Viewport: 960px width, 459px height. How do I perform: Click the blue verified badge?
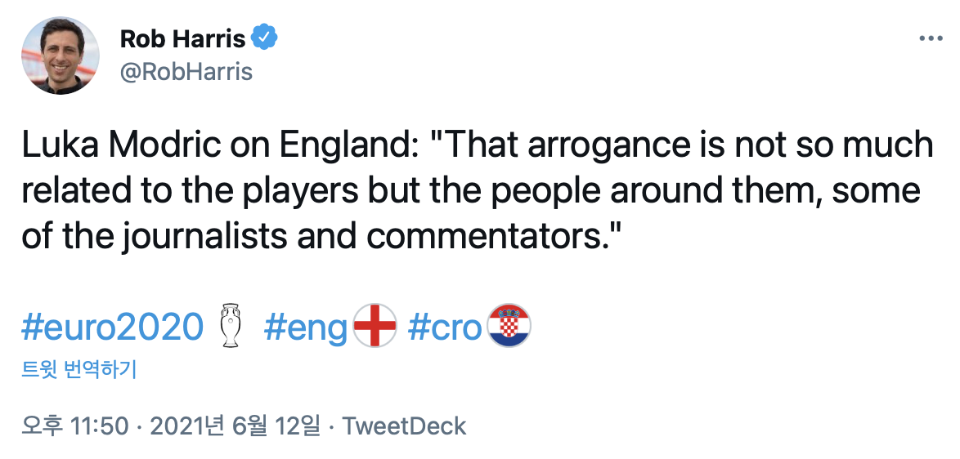pyautogui.click(x=264, y=38)
